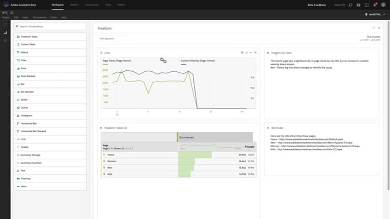Select the Treemap visualization
The image size is (390, 219).
point(50,178)
